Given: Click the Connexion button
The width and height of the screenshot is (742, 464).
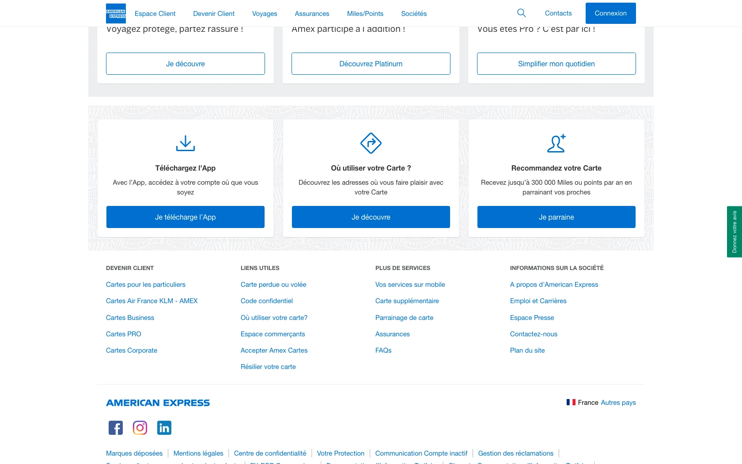Looking at the screenshot, I should tap(611, 13).
